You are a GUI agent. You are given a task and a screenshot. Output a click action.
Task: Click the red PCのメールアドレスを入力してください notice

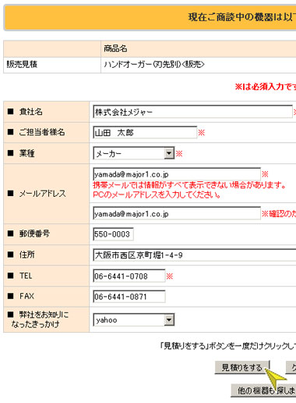(x=157, y=194)
